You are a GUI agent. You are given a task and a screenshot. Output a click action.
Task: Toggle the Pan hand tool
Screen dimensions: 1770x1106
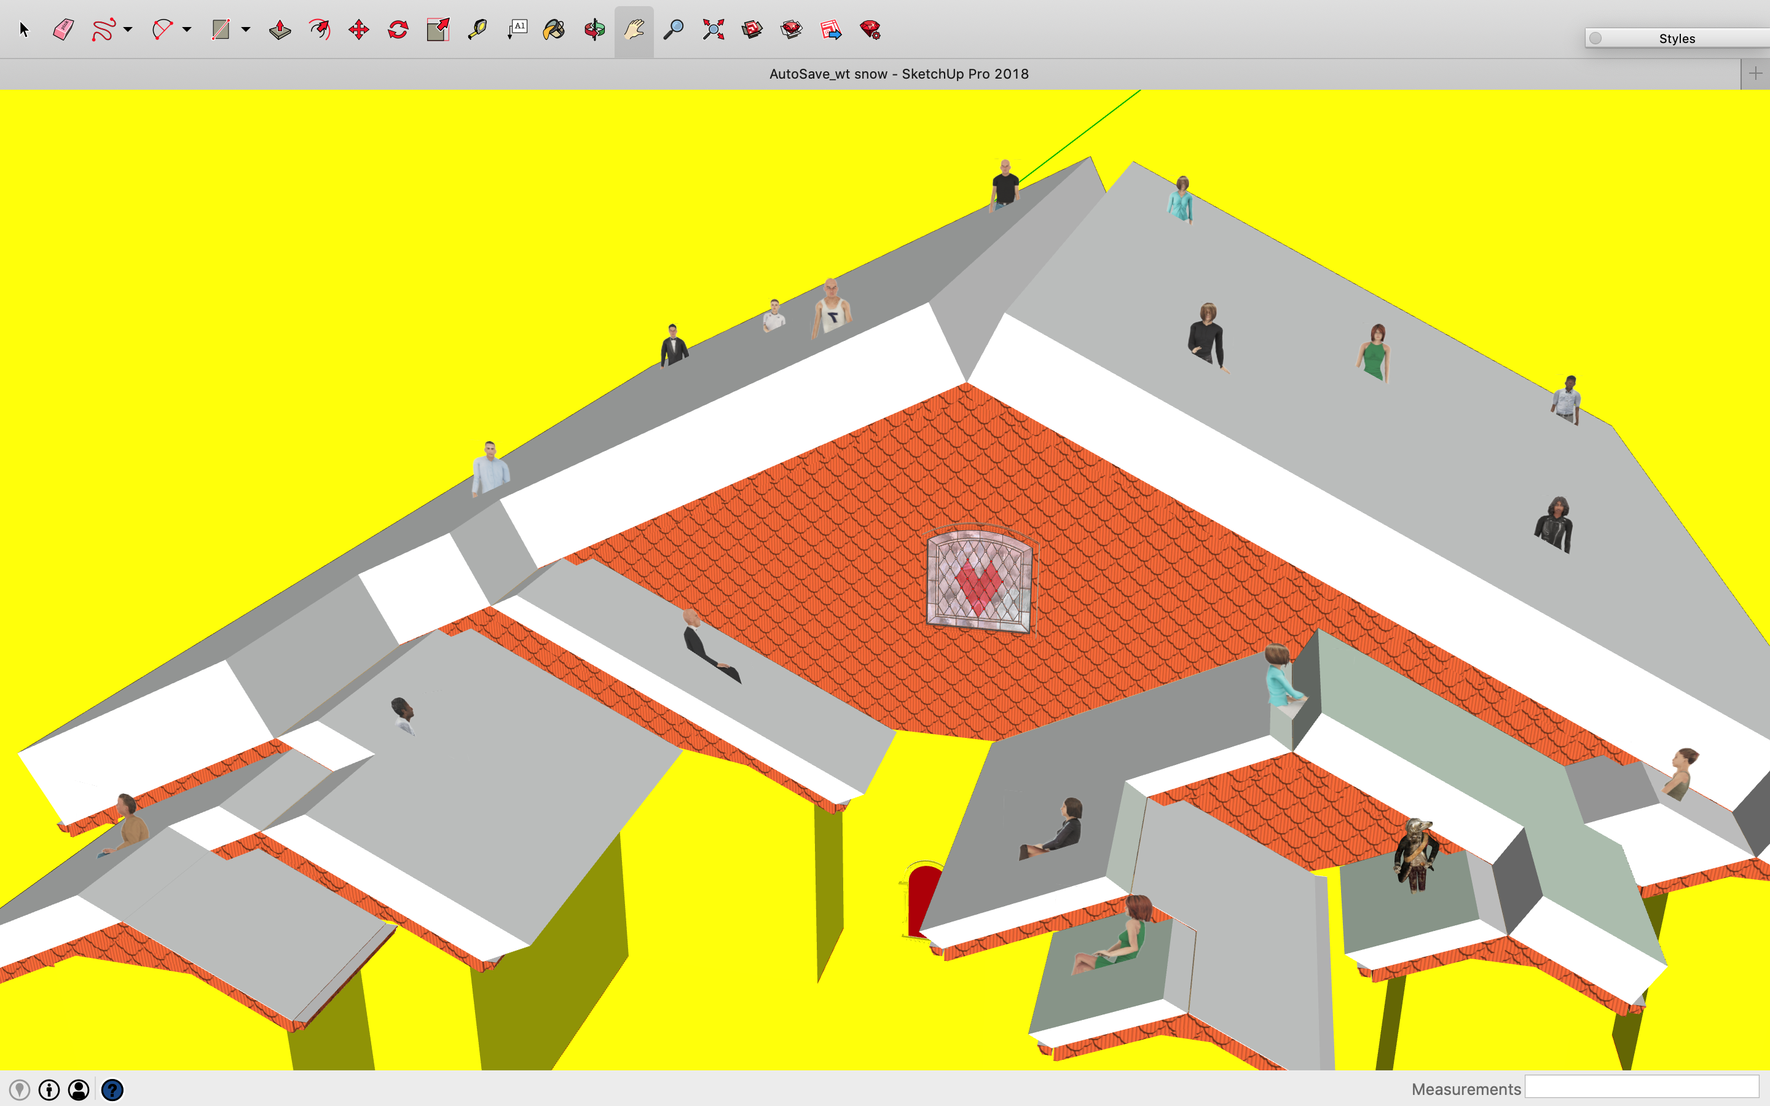[634, 29]
